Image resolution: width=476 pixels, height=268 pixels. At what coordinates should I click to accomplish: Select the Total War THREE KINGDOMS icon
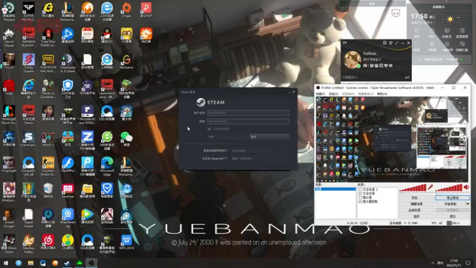(48, 38)
